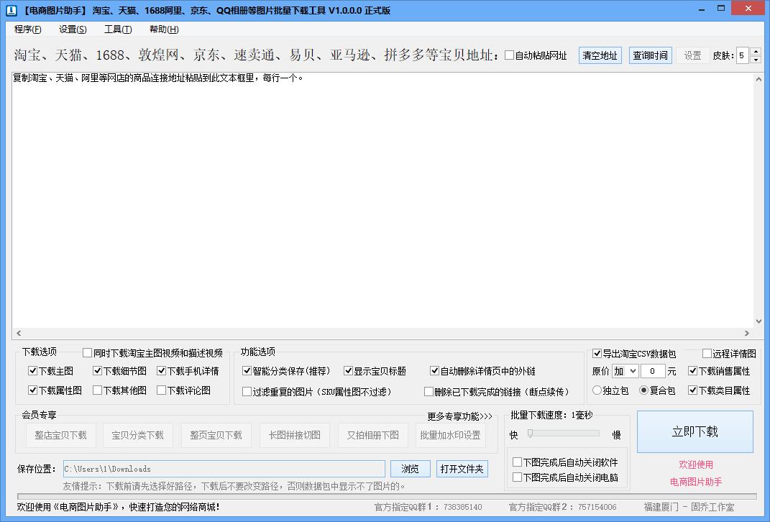Click the 查询时间 button
The width and height of the screenshot is (770, 522).
(x=650, y=55)
